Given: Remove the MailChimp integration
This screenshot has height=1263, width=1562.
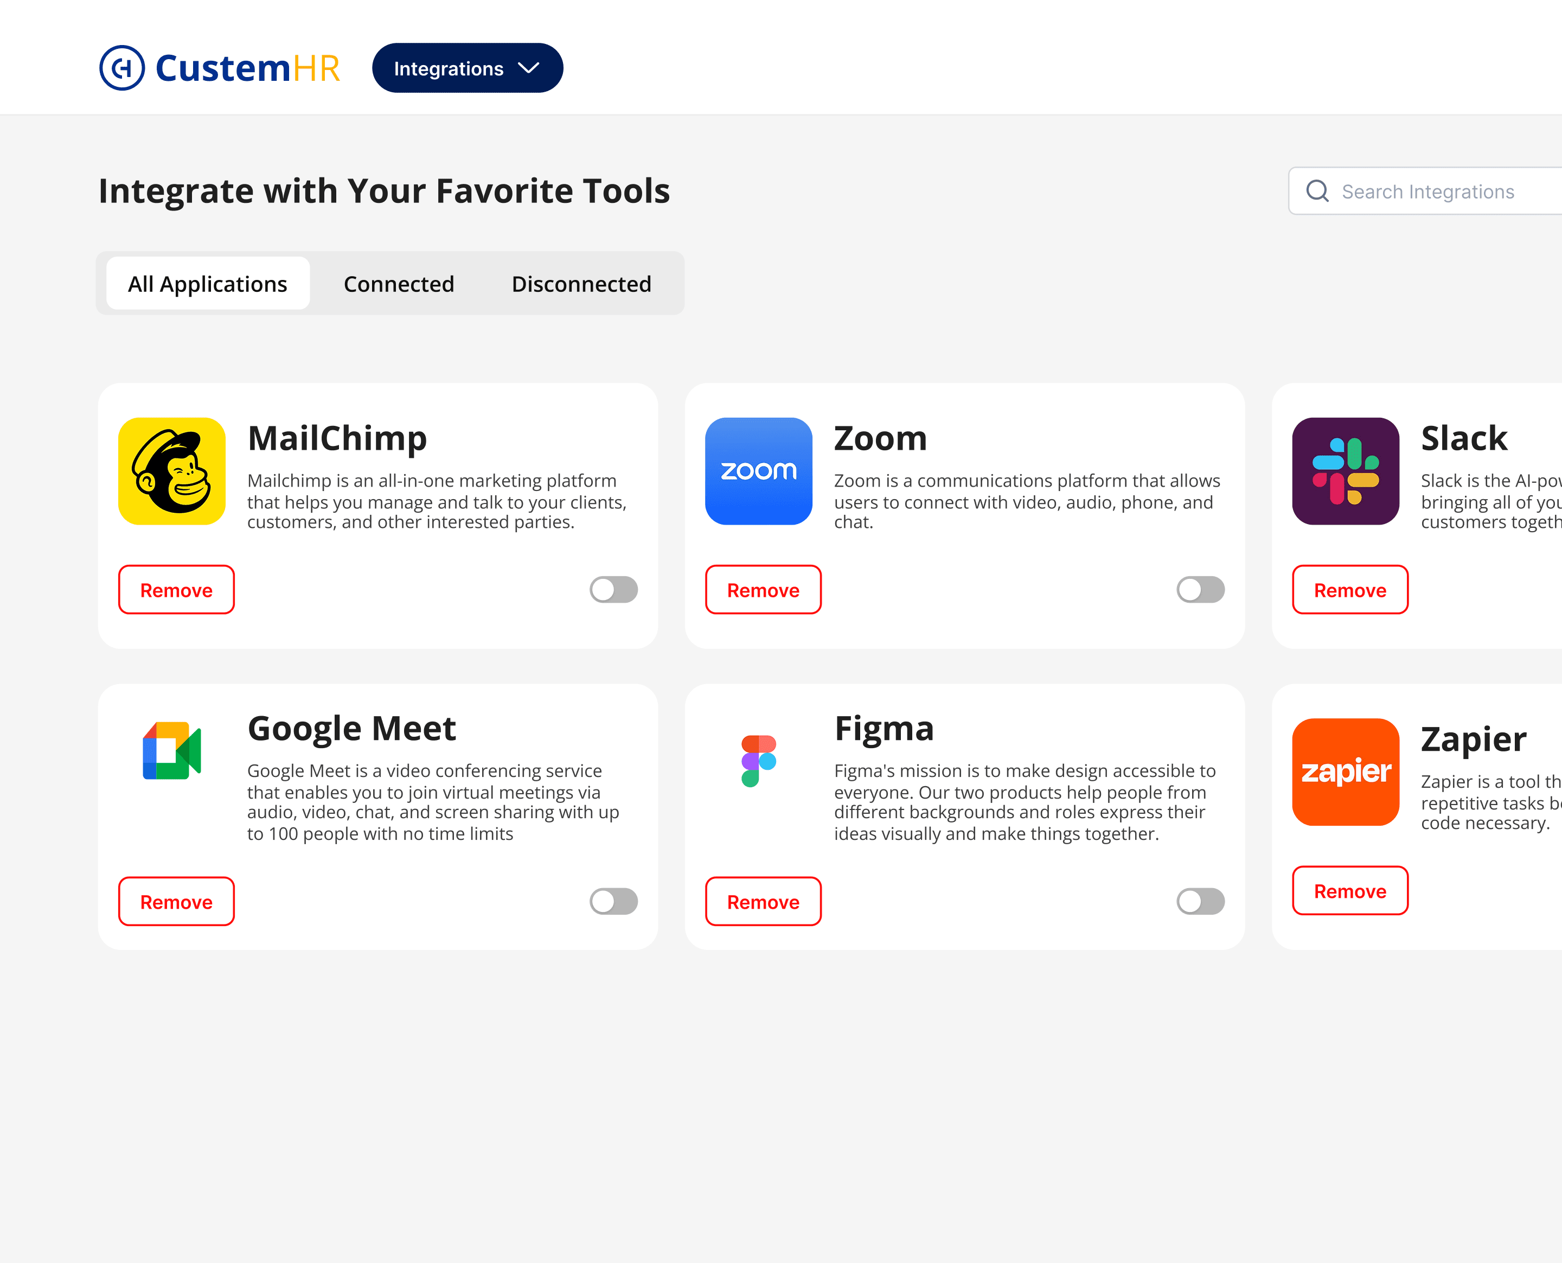Looking at the screenshot, I should [x=176, y=590].
